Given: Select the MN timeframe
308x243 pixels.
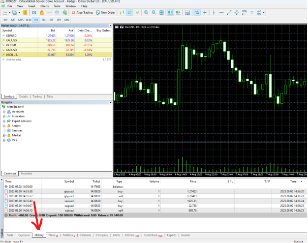Looking at the screenshot, I should (x=66, y=20).
